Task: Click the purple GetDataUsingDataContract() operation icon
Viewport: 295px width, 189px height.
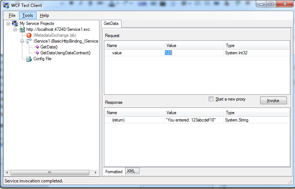Action: tap(37, 52)
